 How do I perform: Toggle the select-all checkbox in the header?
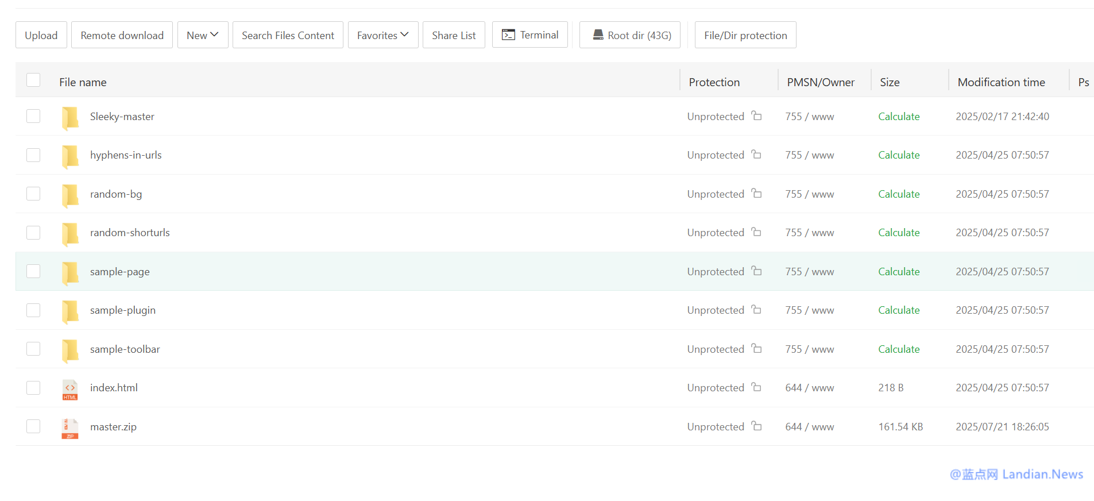pyautogui.click(x=33, y=80)
